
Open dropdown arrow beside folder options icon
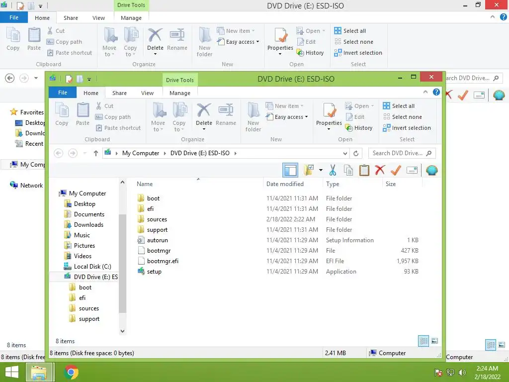point(321,170)
